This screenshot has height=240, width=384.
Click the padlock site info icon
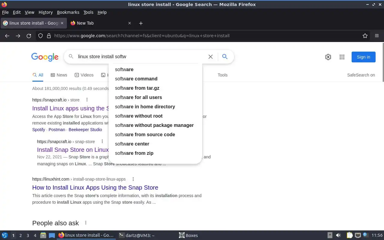[x=49, y=36]
